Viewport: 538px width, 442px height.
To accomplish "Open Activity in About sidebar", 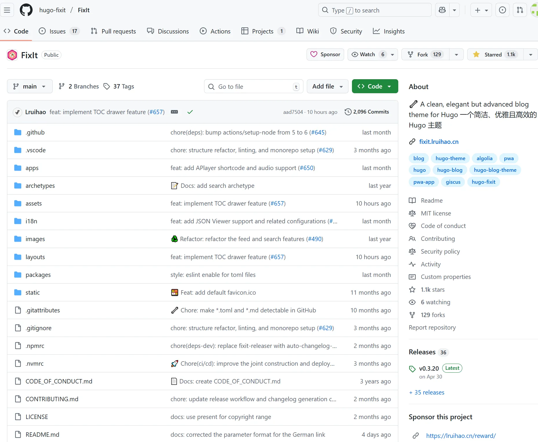I will (431, 264).
